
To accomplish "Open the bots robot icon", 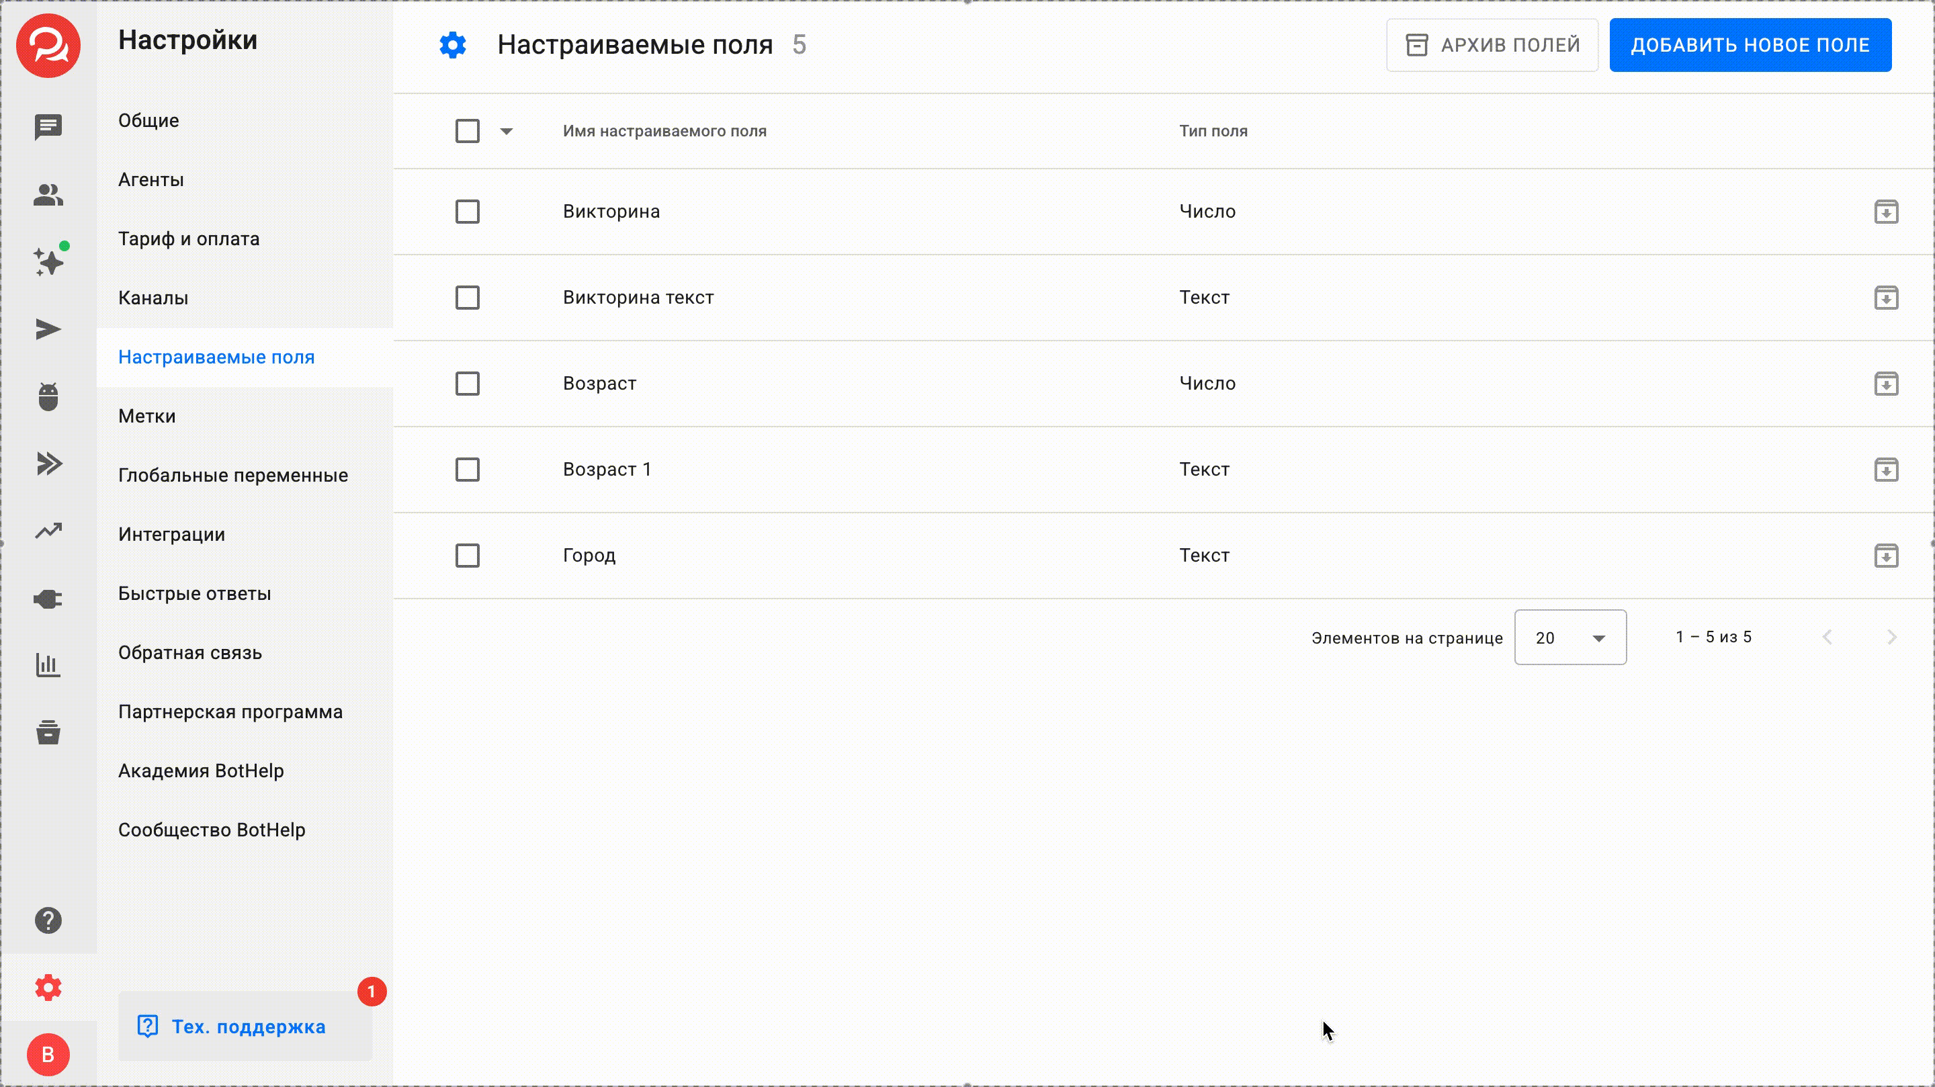I will [x=48, y=396].
